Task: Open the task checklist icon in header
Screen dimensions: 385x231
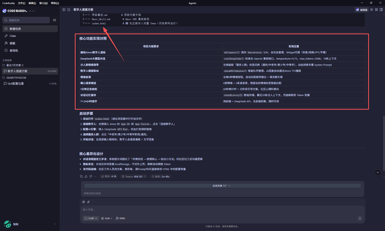Action: tap(69, 10)
